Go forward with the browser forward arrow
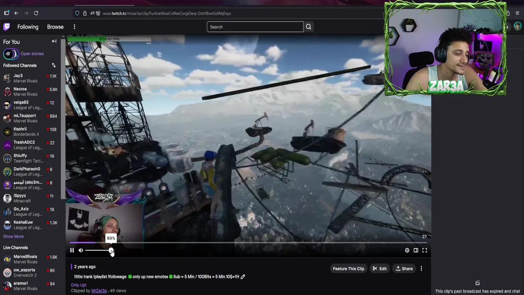Image resolution: width=524 pixels, height=295 pixels. tap(26, 13)
